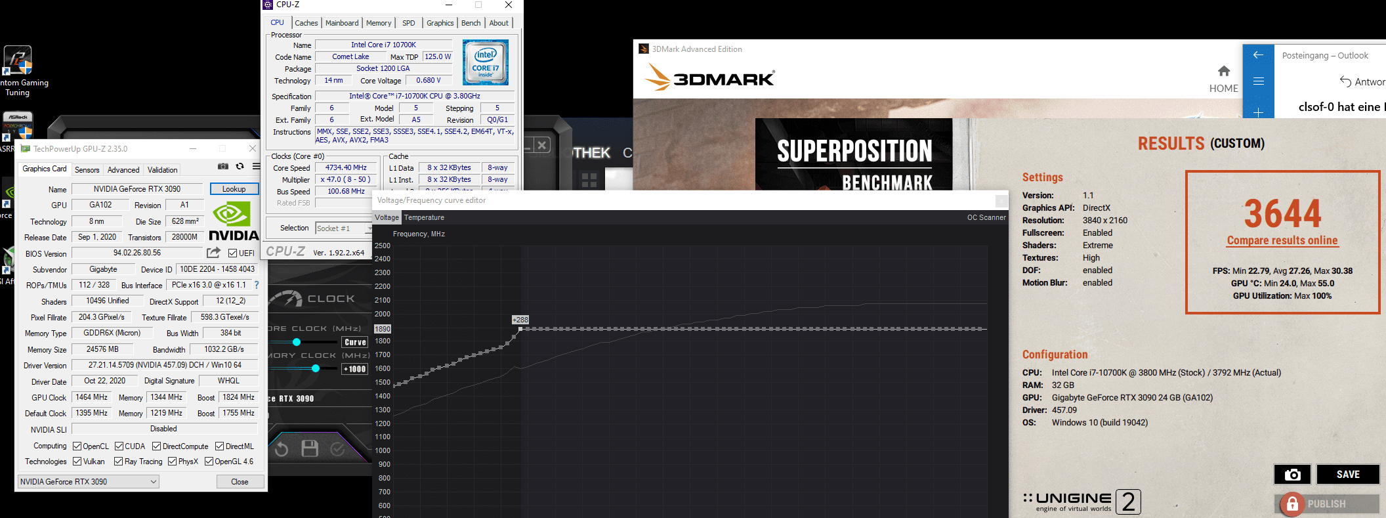This screenshot has height=518, width=1386.
Task: Click Compare results online link
Action: [x=1282, y=240]
